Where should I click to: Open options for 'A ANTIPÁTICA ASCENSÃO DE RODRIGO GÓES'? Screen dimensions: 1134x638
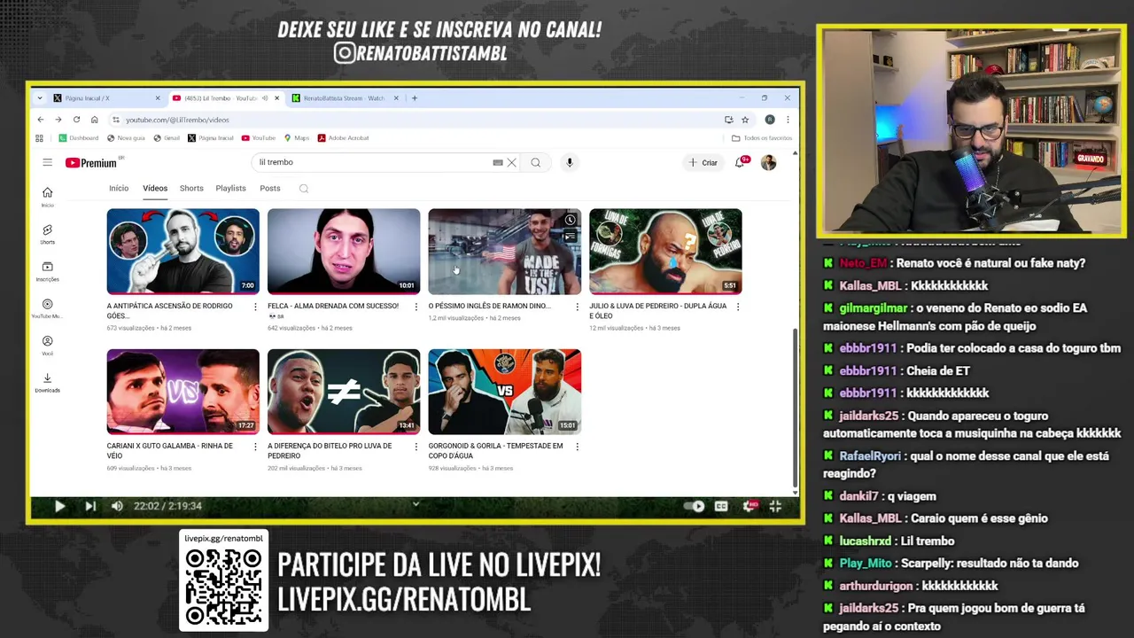[x=255, y=307]
